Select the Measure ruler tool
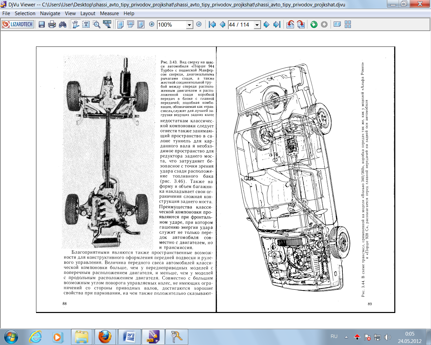Image resolution: width=431 pixels, height=345 pixels. [x=107, y=24]
